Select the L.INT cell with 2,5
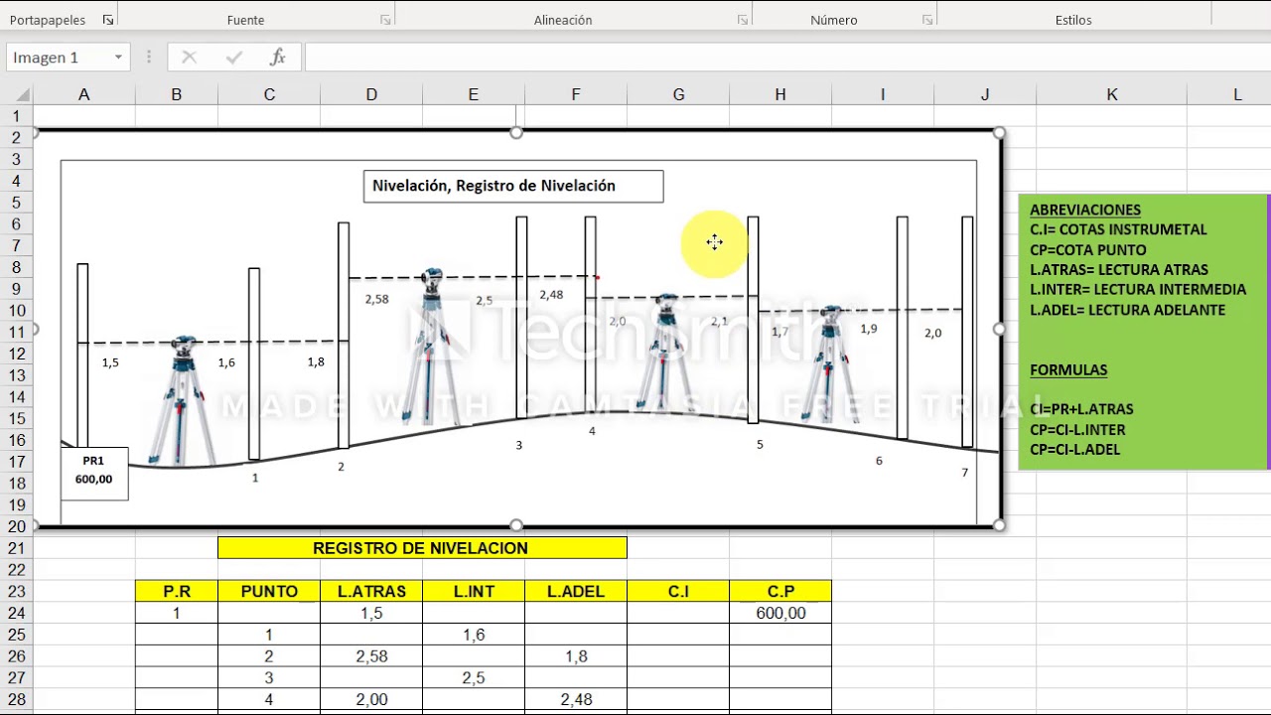 pos(474,678)
